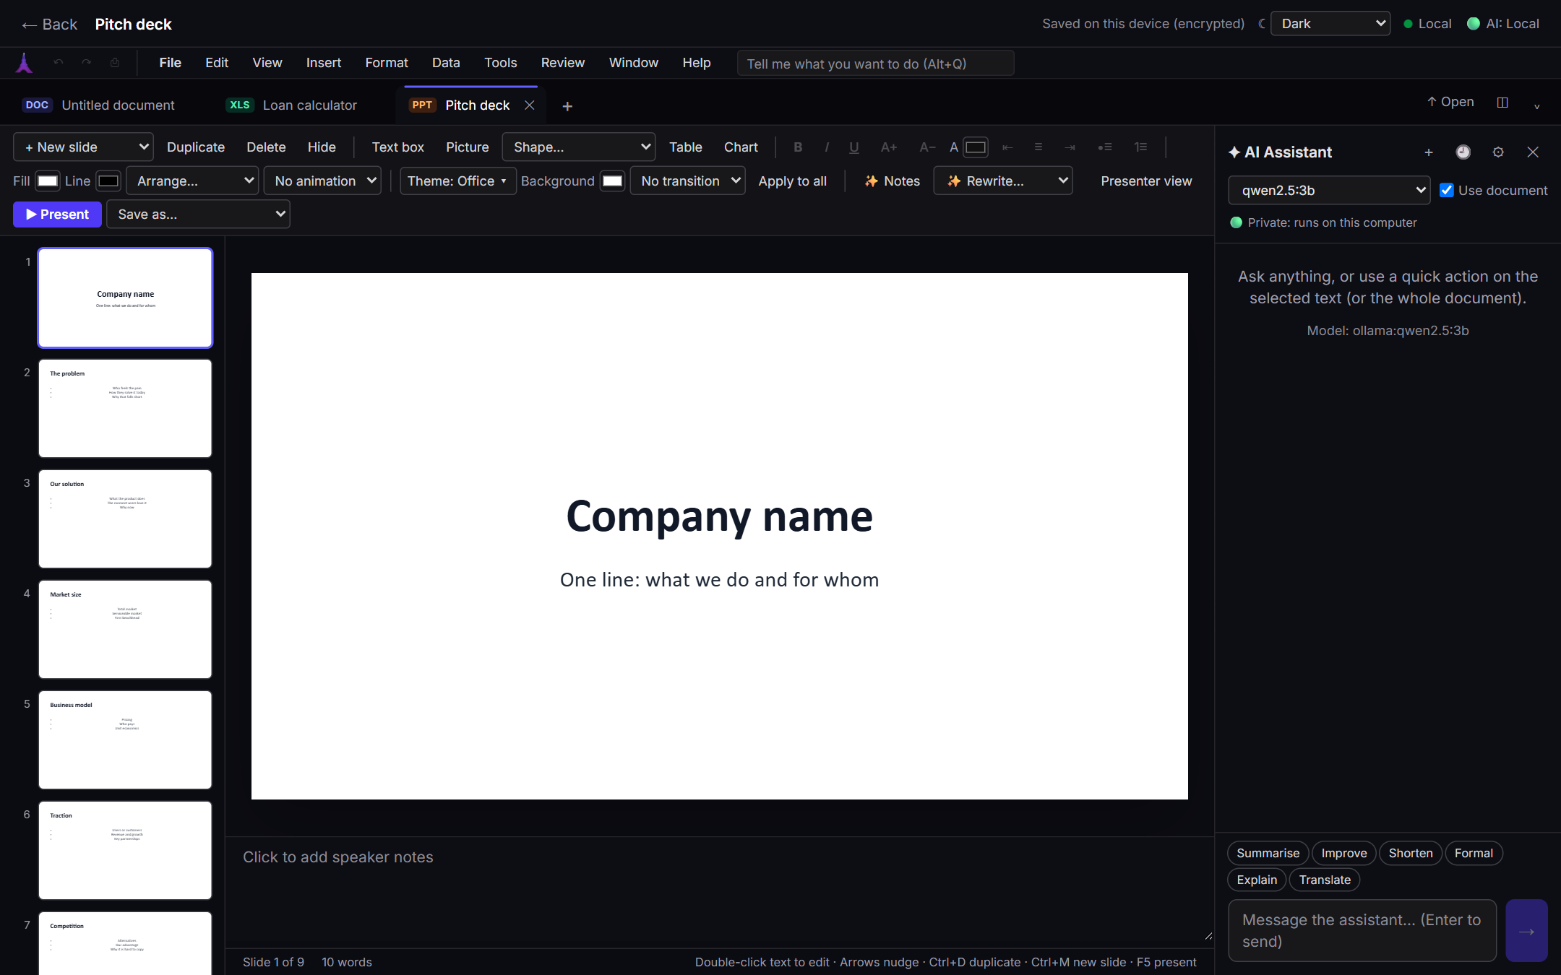Click the print icon beside redo
The width and height of the screenshot is (1561, 975).
(115, 63)
